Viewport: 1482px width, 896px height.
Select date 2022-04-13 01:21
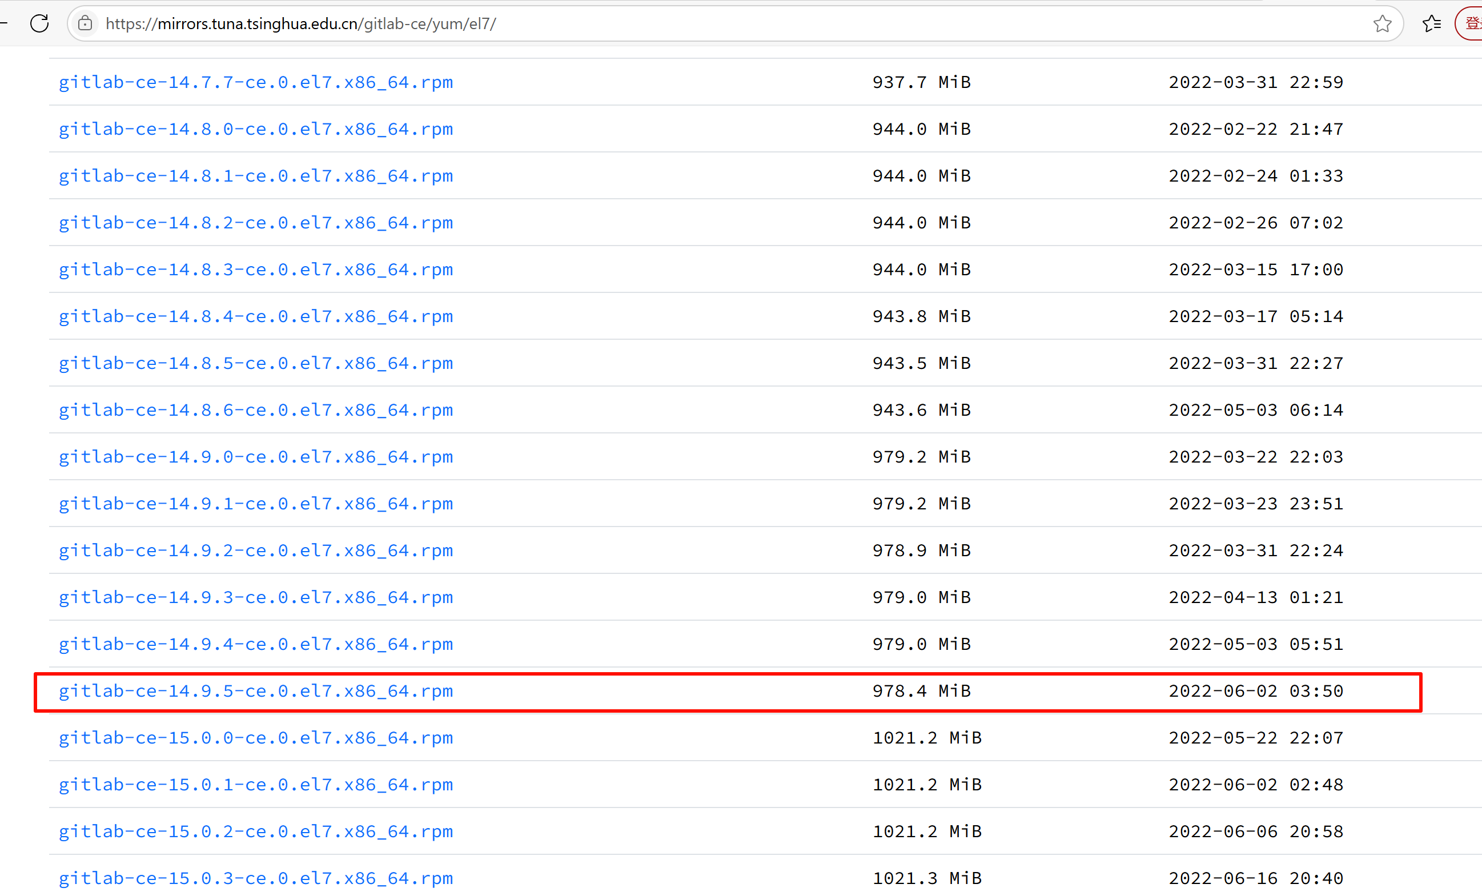click(1256, 598)
